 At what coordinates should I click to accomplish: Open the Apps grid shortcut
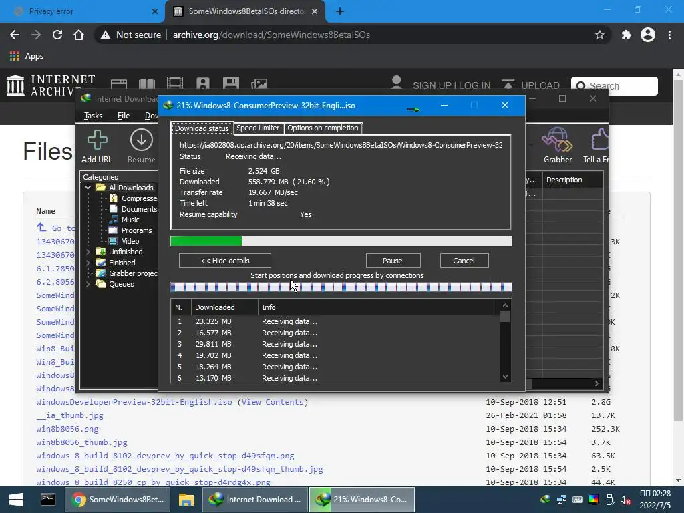point(26,56)
